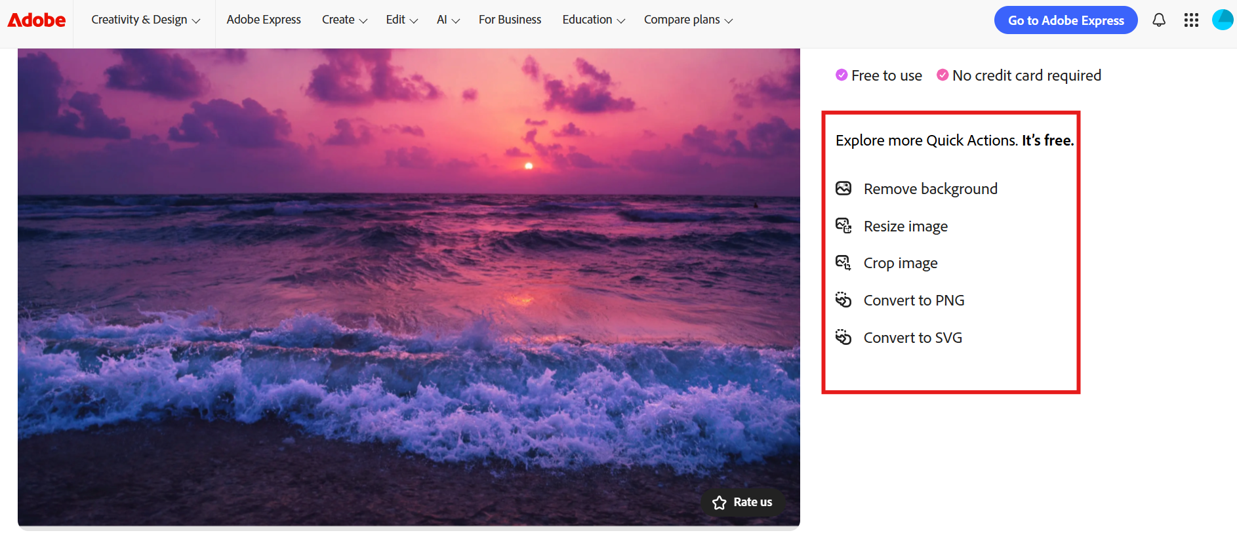Go to the For Business page
Screen dimensions: 1237x533
click(x=510, y=20)
